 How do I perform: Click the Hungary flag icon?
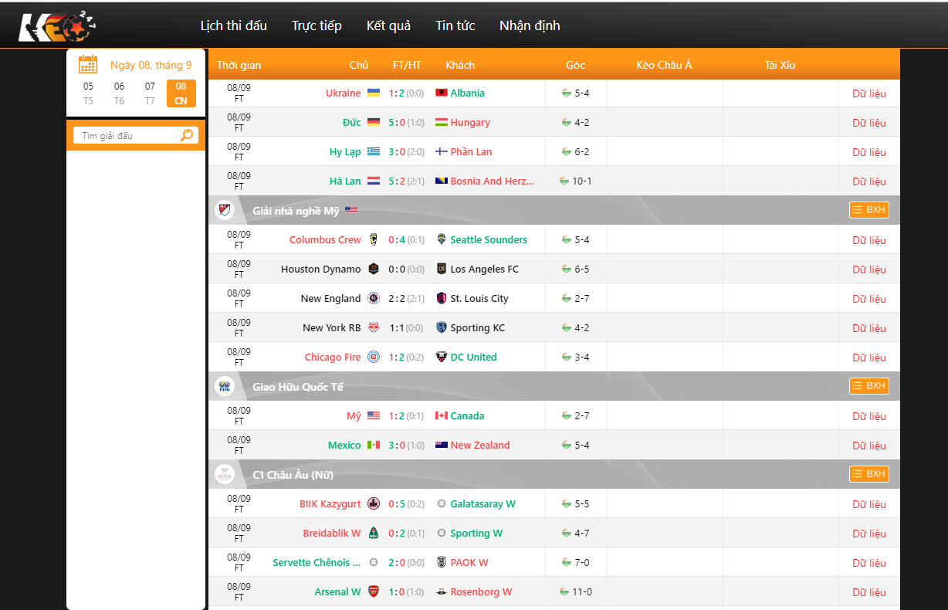[442, 122]
